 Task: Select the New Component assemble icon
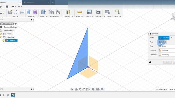pos(52,12)
